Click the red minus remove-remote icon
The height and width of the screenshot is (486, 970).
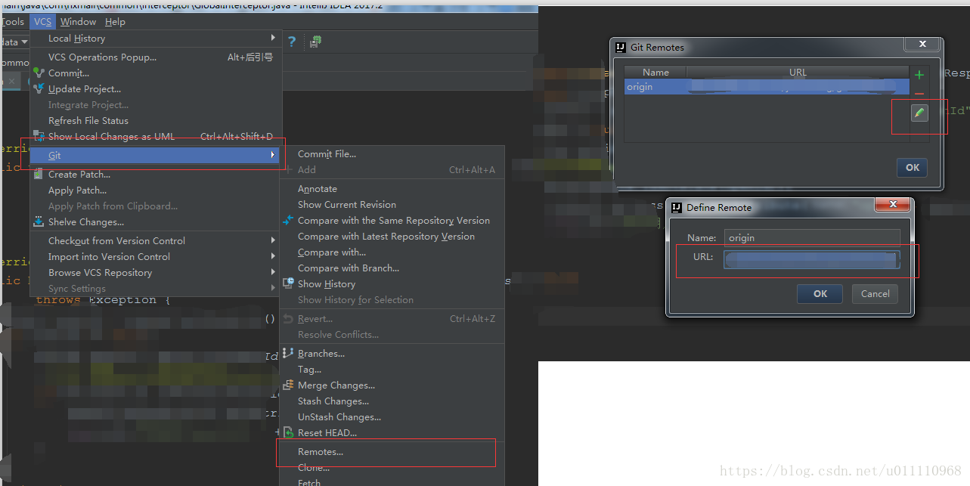919,94
